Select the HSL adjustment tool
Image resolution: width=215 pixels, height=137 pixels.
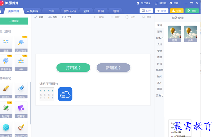(21, 63)
